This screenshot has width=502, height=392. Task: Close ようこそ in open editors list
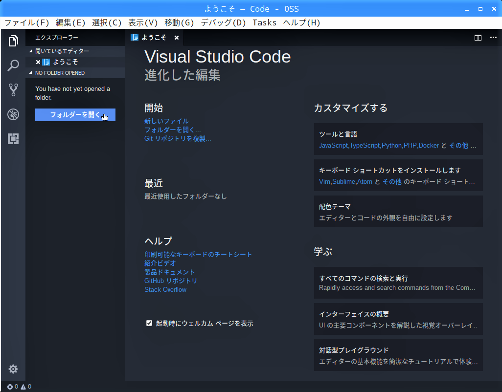(x=38, y=62)
